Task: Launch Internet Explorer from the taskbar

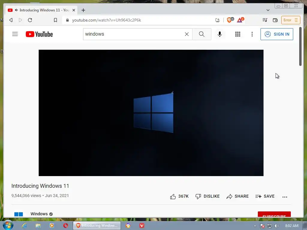Action: coord(24,226)
